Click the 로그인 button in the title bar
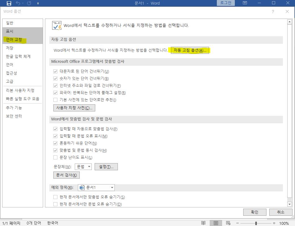Image resolution: width=295 pixels, height=226 pixels. 226,3
